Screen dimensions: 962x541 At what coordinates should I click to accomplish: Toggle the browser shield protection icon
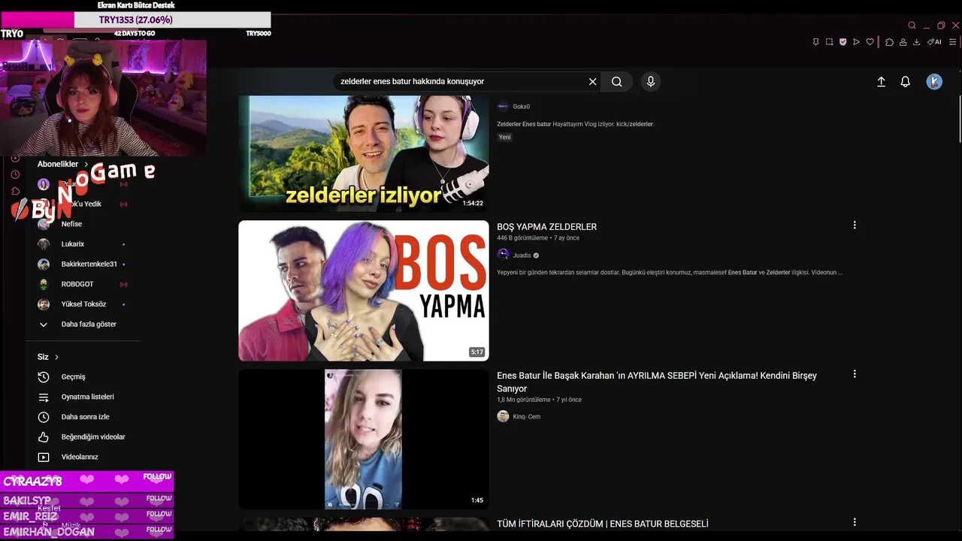[x=843, y=42]
